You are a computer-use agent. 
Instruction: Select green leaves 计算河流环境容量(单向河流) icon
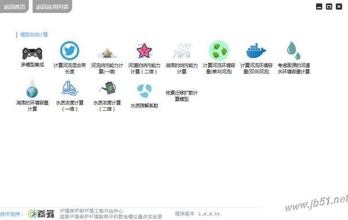pos(219,51)
